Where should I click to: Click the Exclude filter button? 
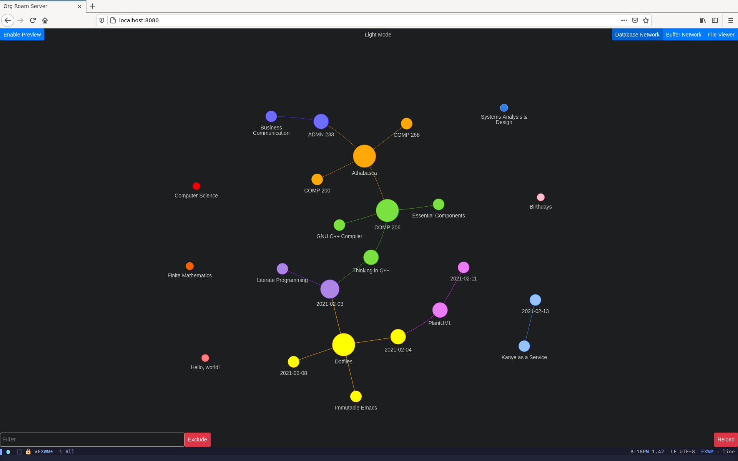[197, 439]
